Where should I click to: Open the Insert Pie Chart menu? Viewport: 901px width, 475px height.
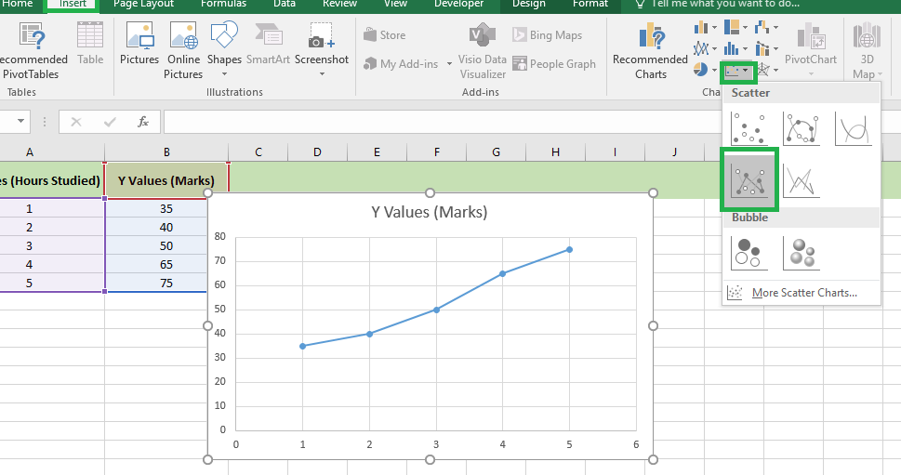701,69
